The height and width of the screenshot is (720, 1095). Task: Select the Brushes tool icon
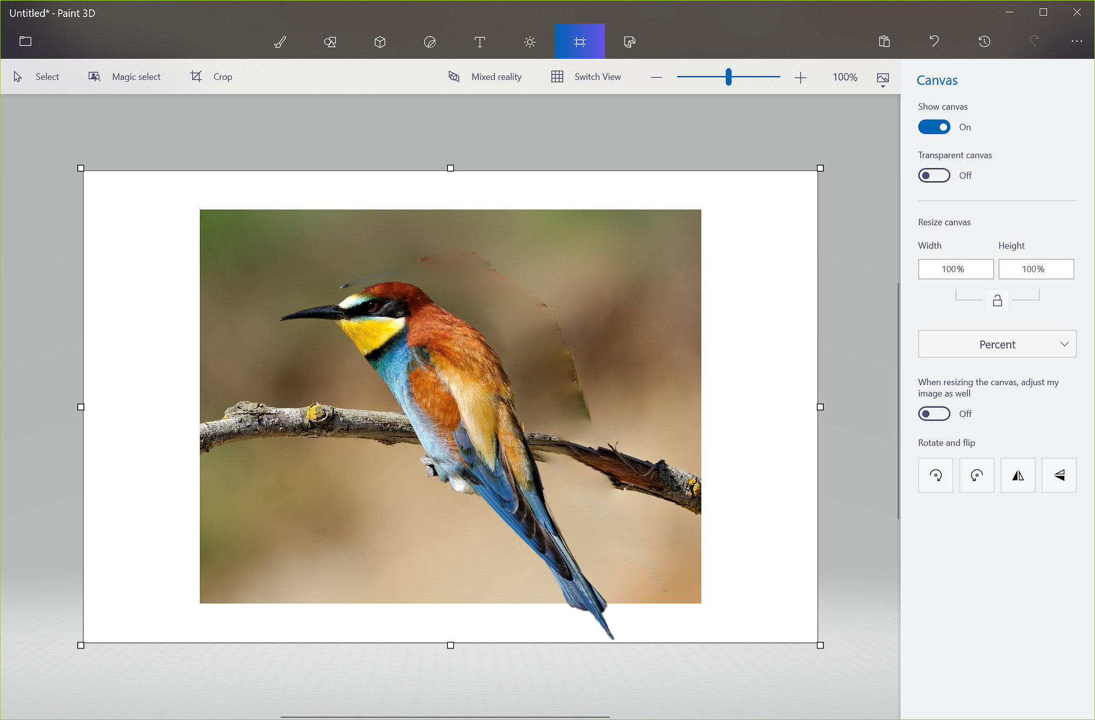click(x=280, y=42)
